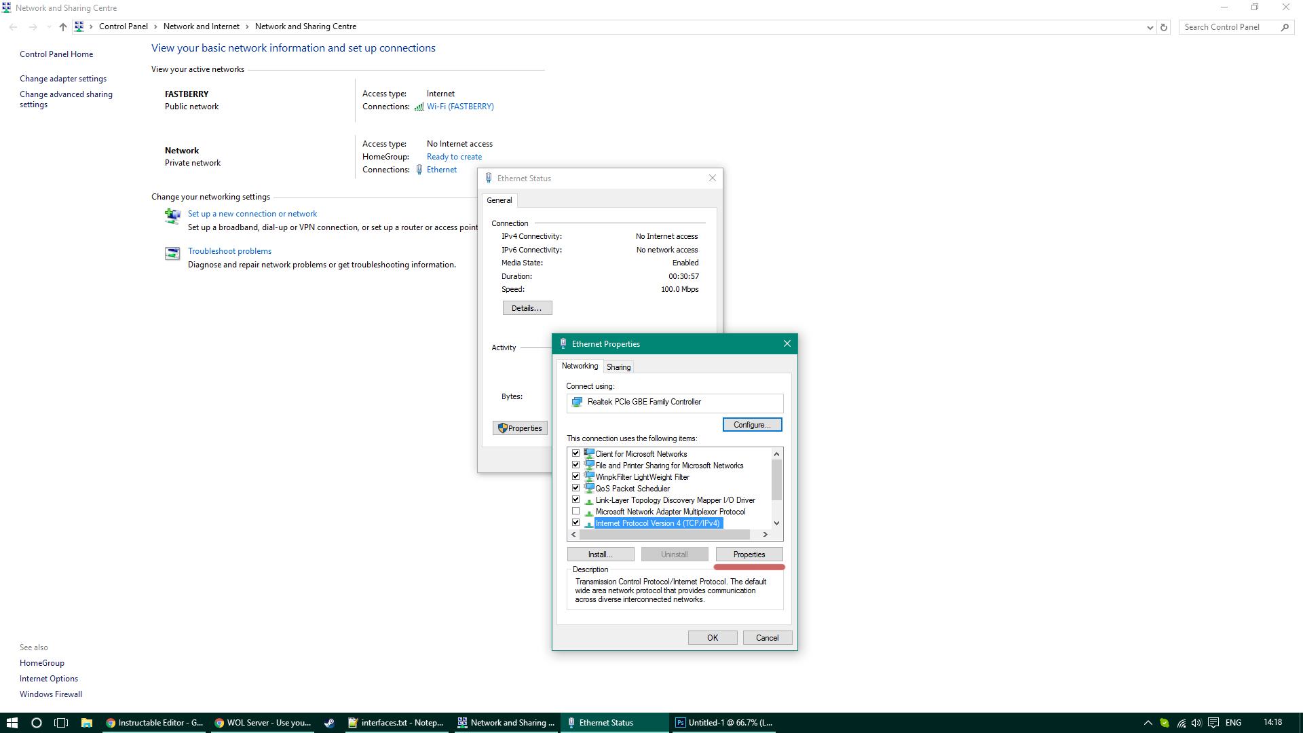Click OK in Ethernet Properties
Image resolution: width=1303 pixels, height=733 pixels.
(713, 638)
